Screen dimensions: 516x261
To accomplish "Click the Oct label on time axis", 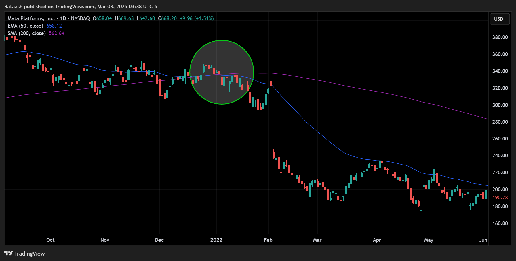I will (50, 240).
